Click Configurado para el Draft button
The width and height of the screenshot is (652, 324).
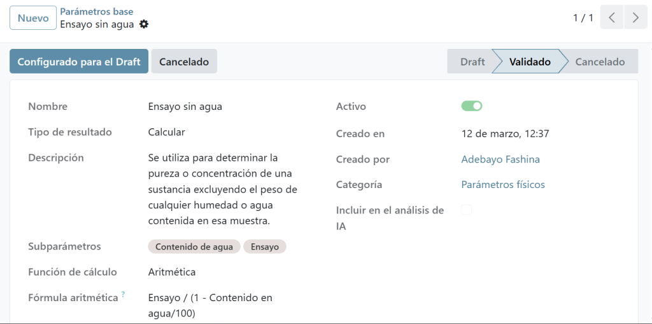79,62
